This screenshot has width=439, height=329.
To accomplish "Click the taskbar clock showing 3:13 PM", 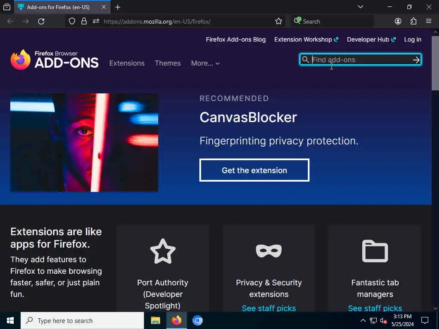I will click(x=403, y=320).
